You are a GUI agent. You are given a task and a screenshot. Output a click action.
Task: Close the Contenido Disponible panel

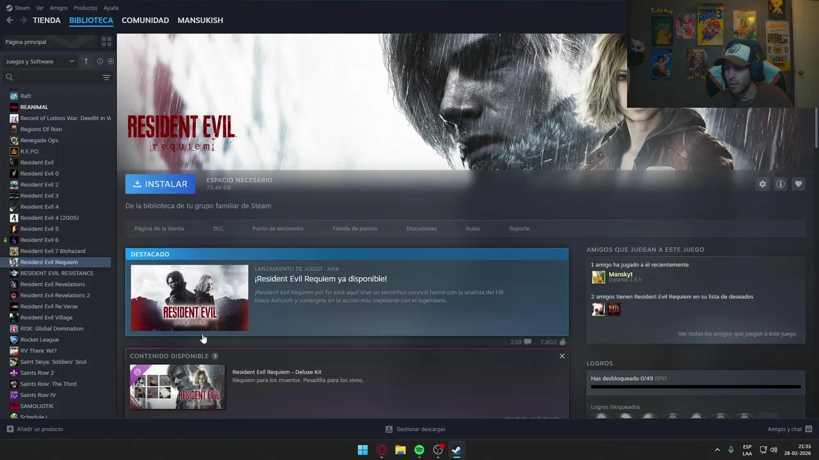pyautogui.click(x=562, y=356)
